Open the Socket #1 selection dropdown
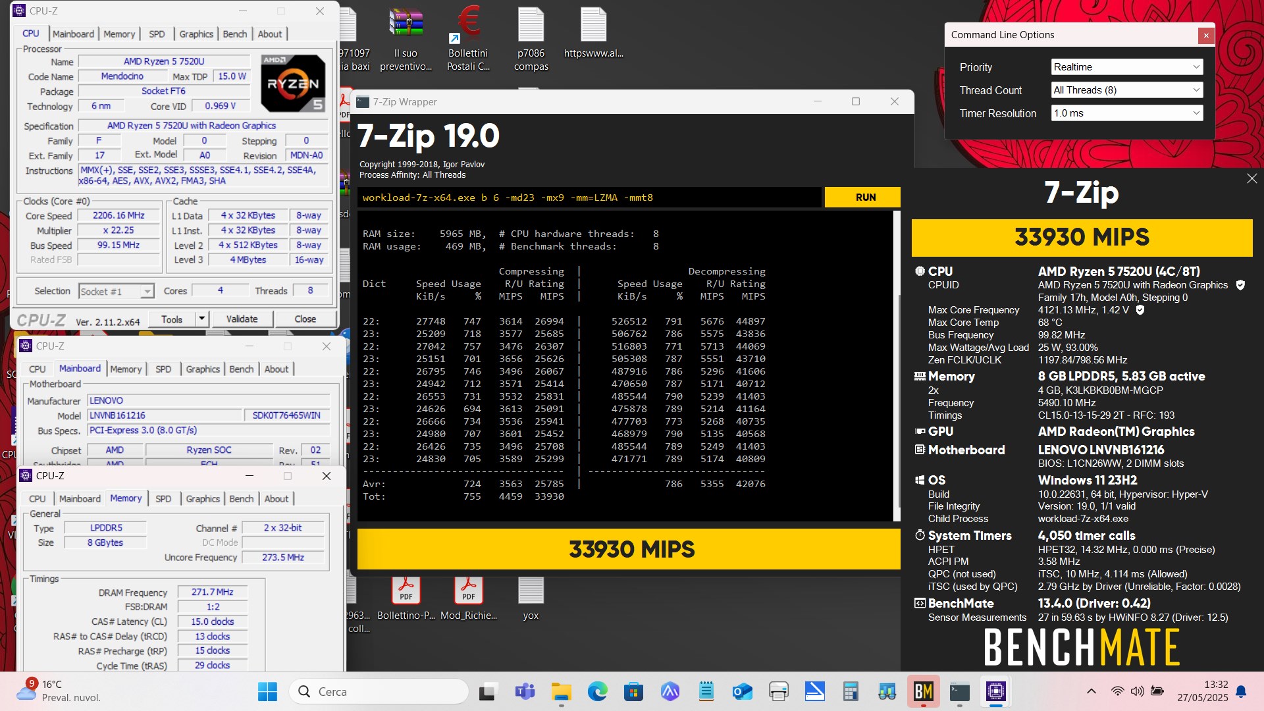This screenshot has height=711, width=1264. (x=117, y=291)
